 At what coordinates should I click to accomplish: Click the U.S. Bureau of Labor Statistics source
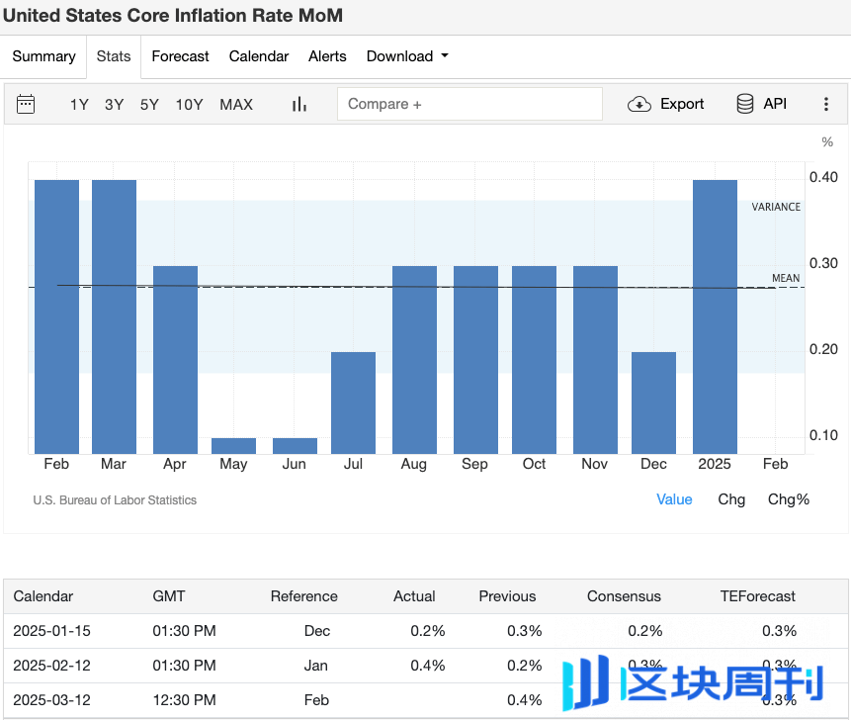[x=115, y=500]
